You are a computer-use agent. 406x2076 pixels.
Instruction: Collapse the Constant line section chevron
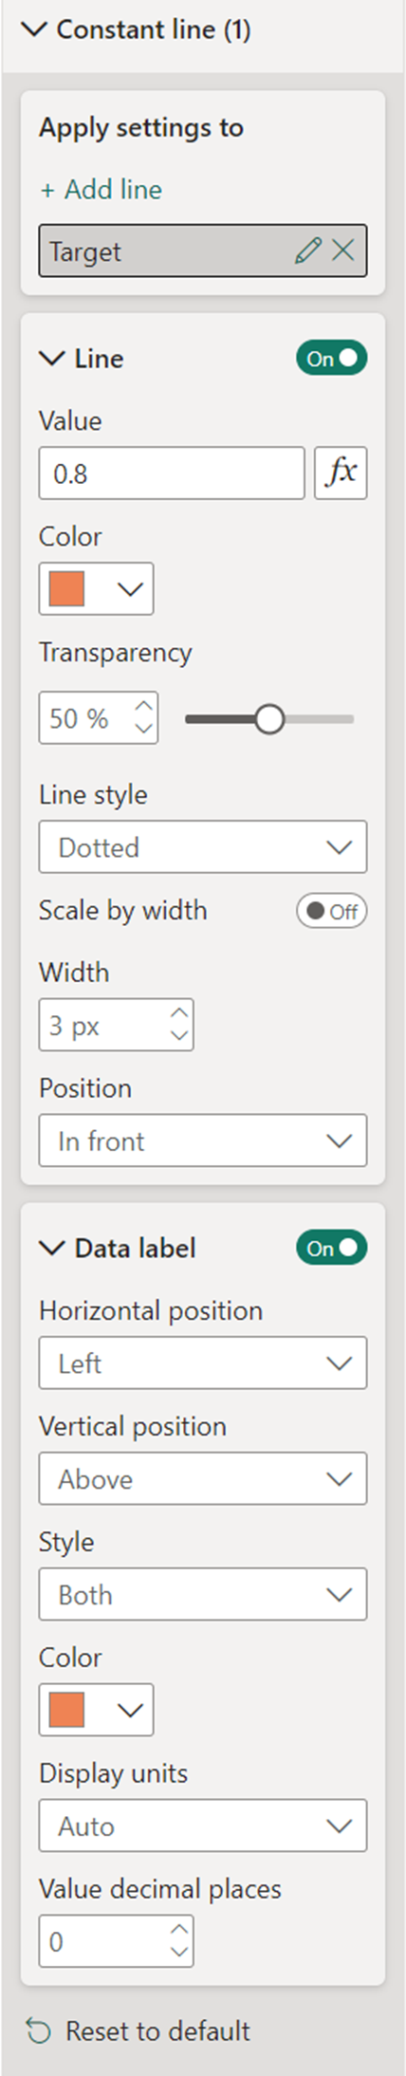coord(34,29)
